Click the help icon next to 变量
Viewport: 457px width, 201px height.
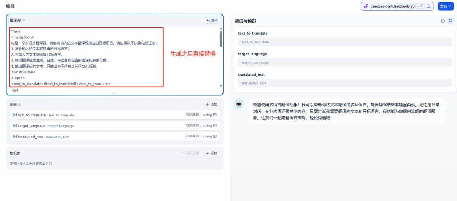(20, 104)
